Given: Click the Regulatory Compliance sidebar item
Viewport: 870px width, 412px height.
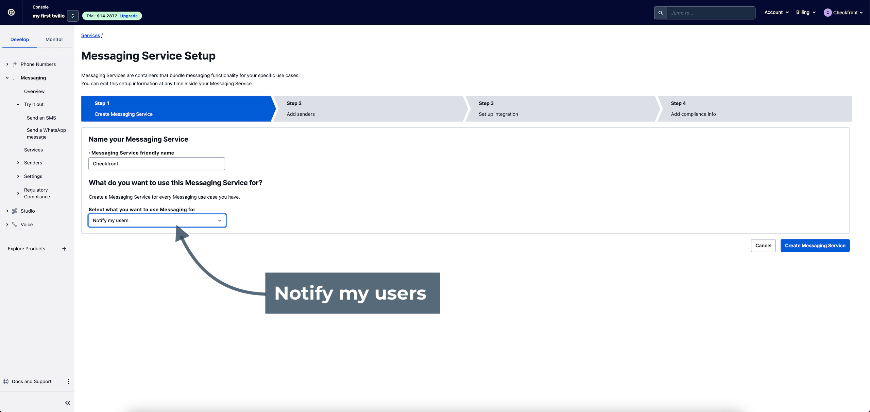Looking at the screenshot, I should tap(37, 193).
